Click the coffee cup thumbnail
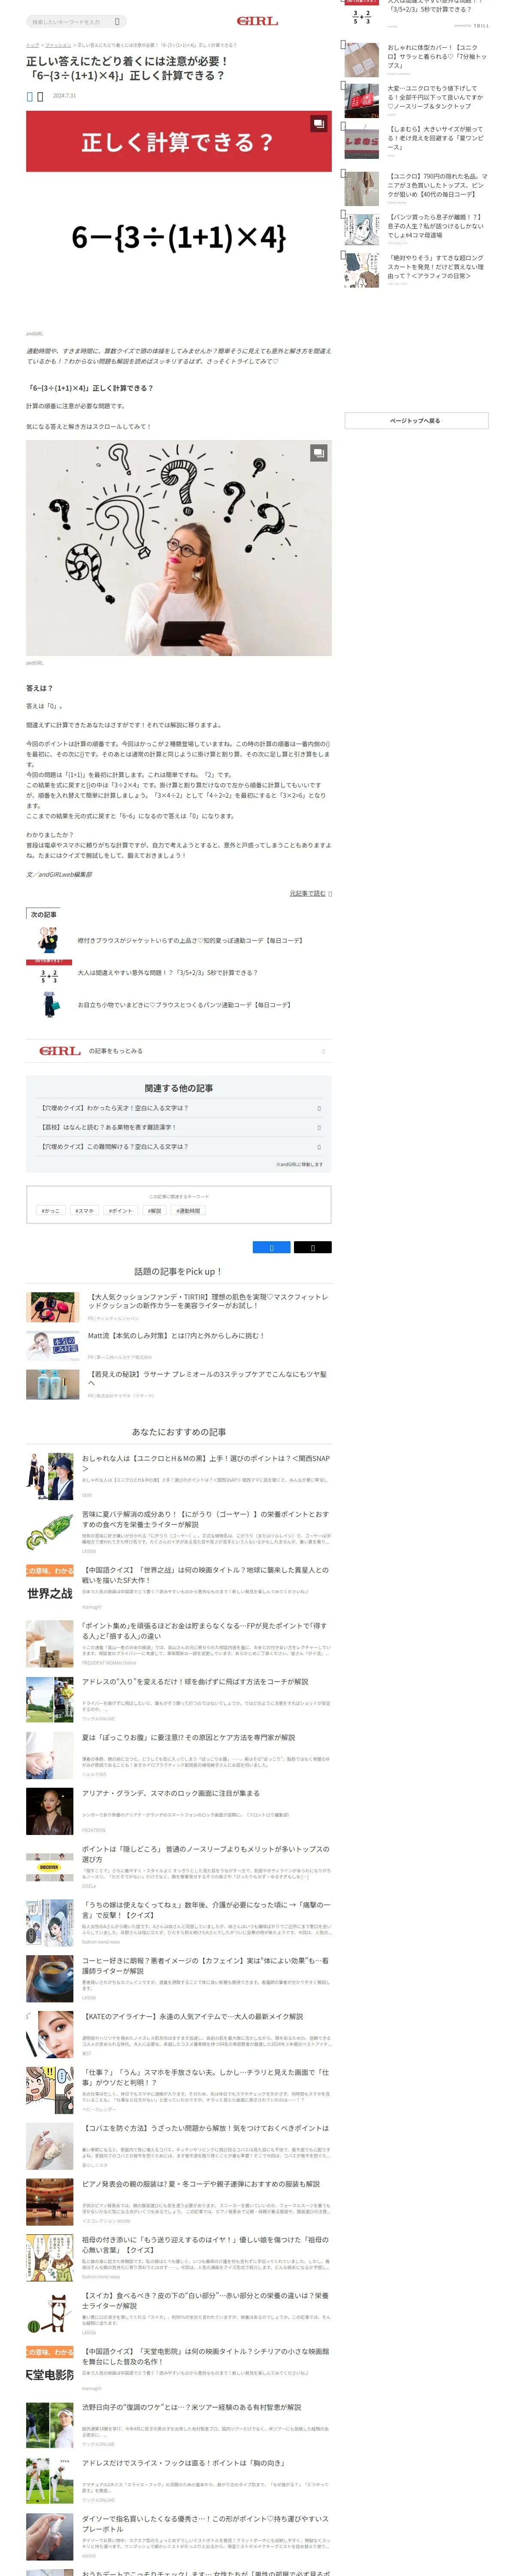The width and height of the screenshot is (515, 2576). point(50,1979)
